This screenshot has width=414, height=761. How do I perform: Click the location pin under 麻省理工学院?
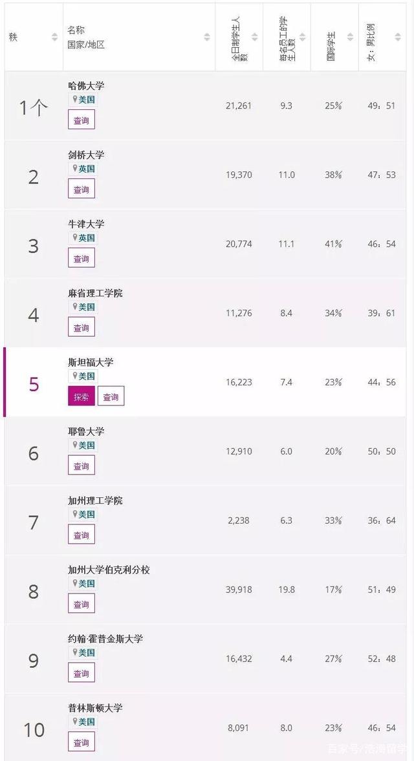click(x=75, y=307)
